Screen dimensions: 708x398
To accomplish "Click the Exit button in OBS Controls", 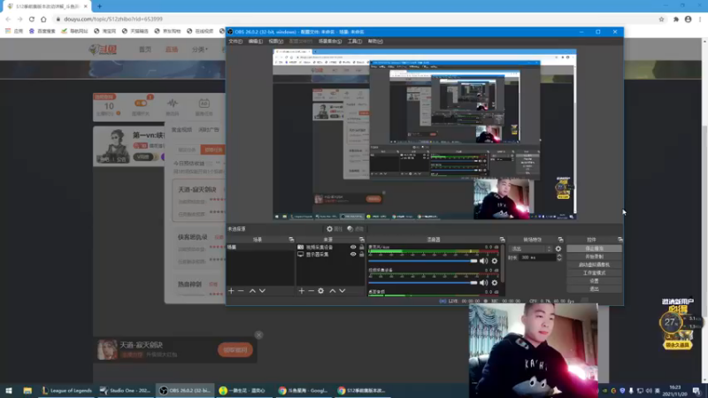I will (x=594, y=289).
